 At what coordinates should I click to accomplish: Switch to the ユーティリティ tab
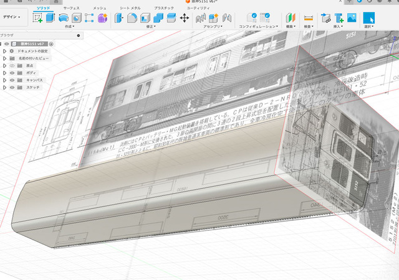[198, 8]
